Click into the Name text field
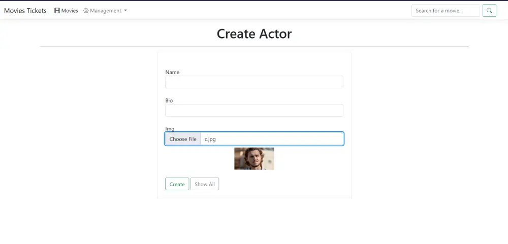Image resolution: width=508 pixels, height=244 pixels. (254, 82)
